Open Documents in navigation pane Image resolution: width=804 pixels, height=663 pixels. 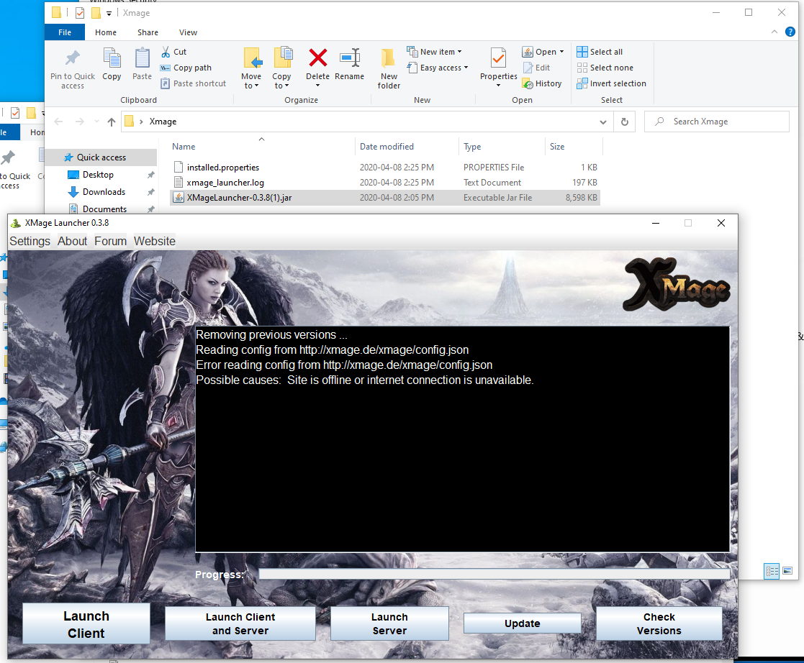(x=104, y=209)
